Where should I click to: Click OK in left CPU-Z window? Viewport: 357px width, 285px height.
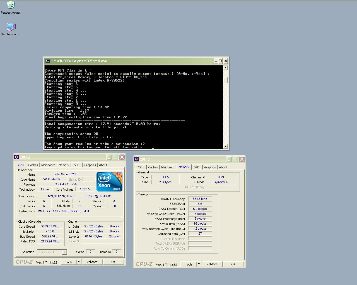point(113,262)
